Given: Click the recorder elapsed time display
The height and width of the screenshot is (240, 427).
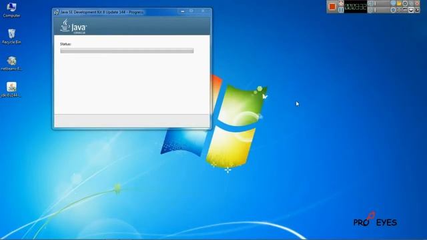Looking at the screenshot, I should [356, 7].
